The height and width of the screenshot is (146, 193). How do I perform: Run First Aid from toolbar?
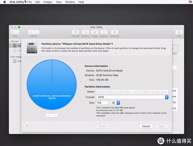click(x=75, y=32)
